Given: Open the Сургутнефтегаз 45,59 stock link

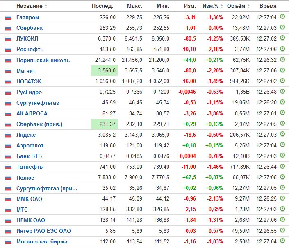Looking at the screenshot, I should pos(38,103).
